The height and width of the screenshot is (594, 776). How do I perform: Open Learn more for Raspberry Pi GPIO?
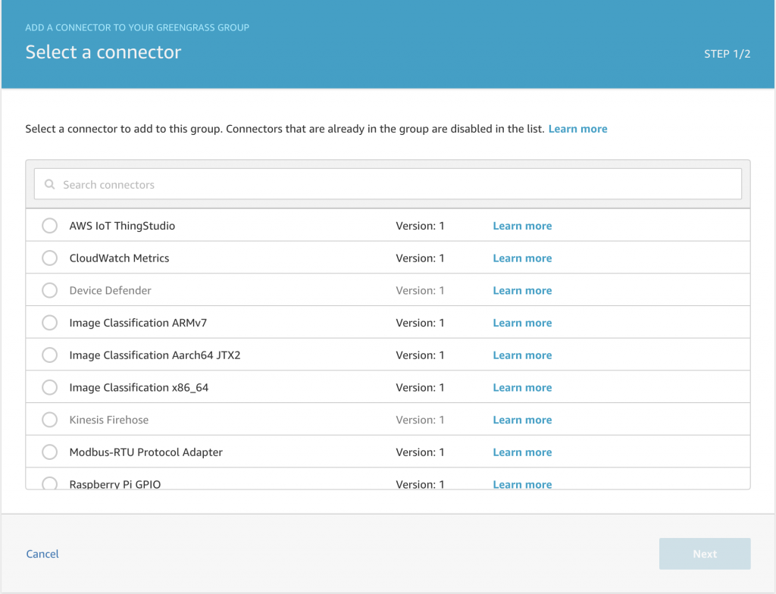pyautogui.click(x=522, y=484)
